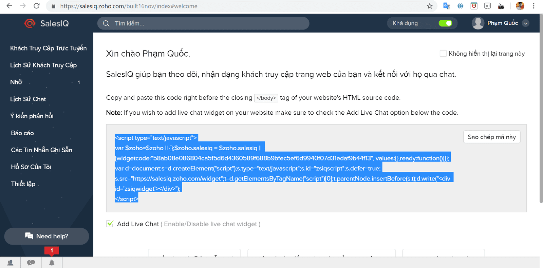Screen dimensions: 543x268
Task: Click the Phạm Quốc name in header
Action: point(503,23)
